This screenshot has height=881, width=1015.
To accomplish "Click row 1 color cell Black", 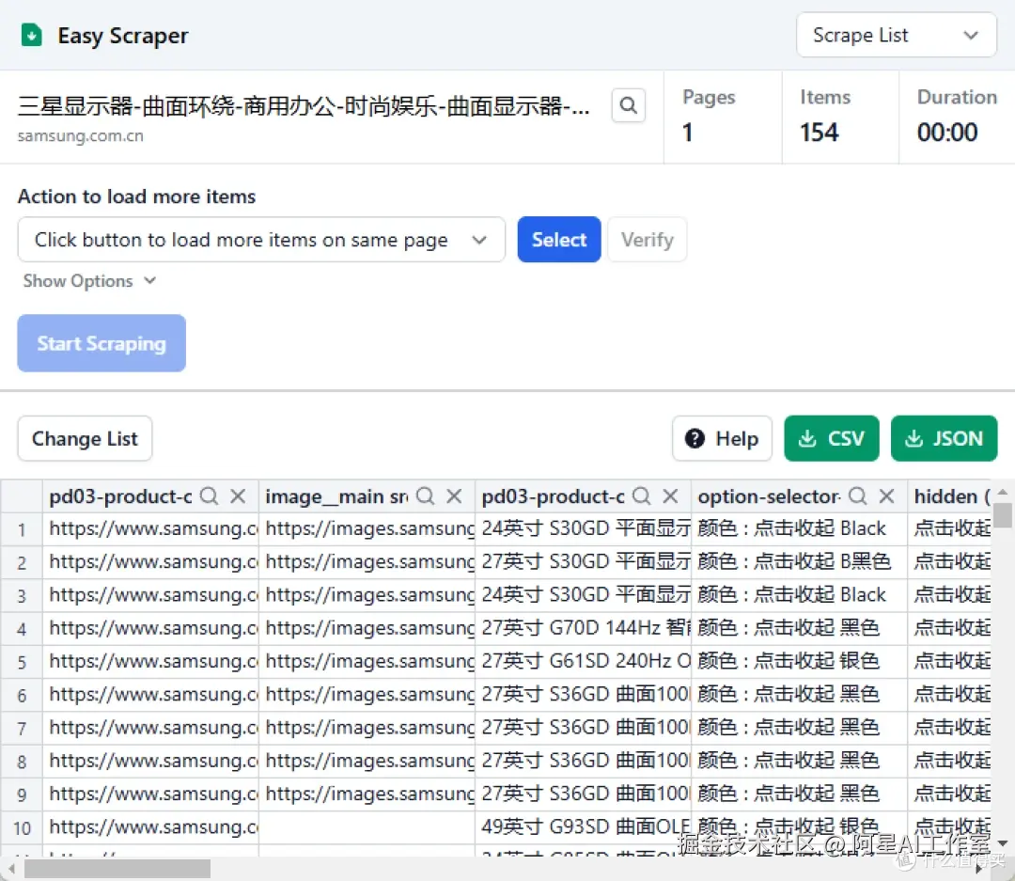I will [800, 528].
